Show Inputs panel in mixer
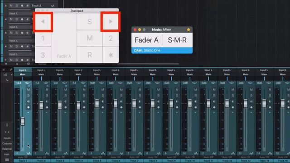Viewport: 290px width, 163px height. tap(7, 138)
